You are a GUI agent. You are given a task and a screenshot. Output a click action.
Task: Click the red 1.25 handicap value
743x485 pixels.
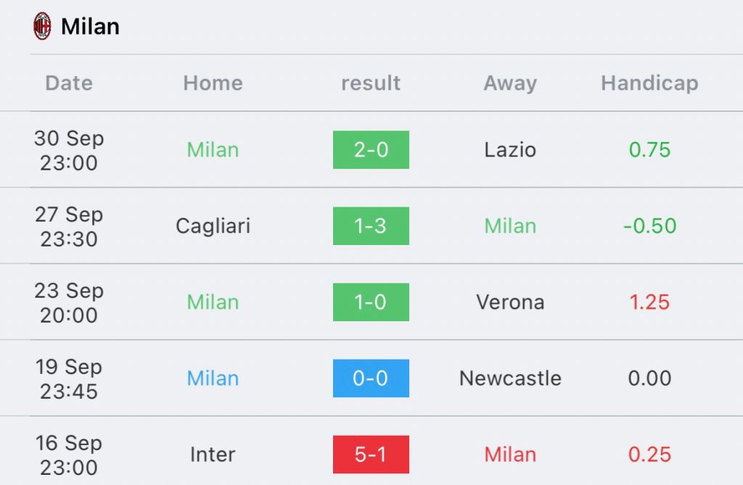coord(649,302)
